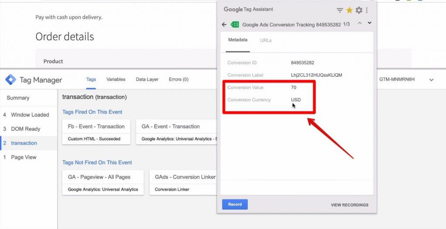Go to next tag with down chevron
Viewport: 446px width, 229px height.
click(x=369, y=23)
